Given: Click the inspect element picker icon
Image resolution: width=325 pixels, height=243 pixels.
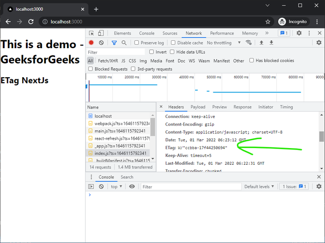Looking at the screenshot, I should pyautogui.click(x=92, y=33).
